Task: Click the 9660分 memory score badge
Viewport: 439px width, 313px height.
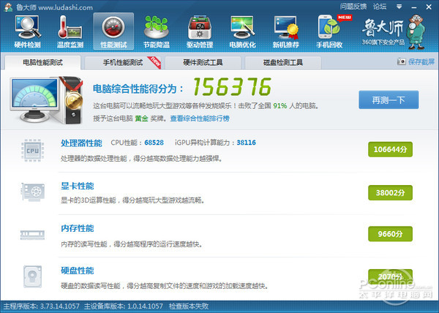Action: click(390, 234)
